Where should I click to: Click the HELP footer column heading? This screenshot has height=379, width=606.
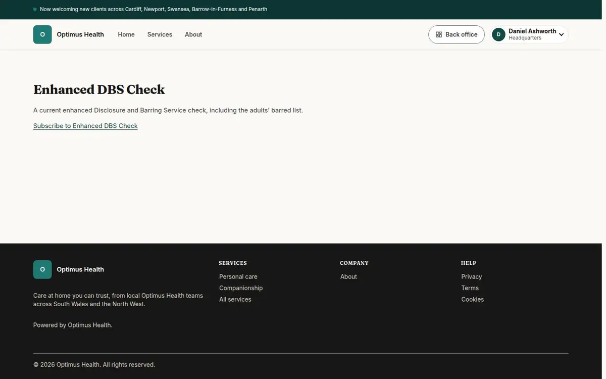pos(469,263)
